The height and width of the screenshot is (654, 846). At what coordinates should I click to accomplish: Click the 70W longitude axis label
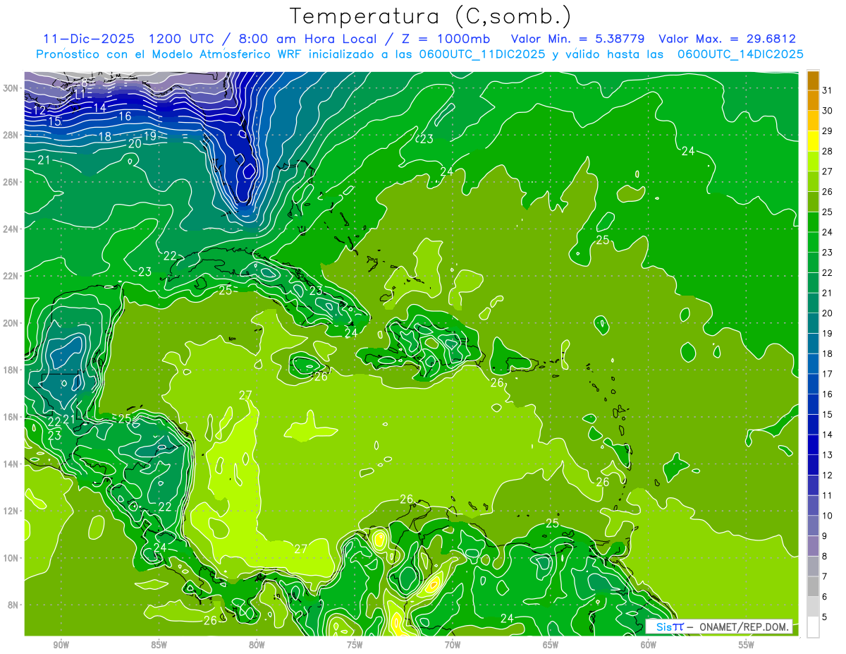453,645
